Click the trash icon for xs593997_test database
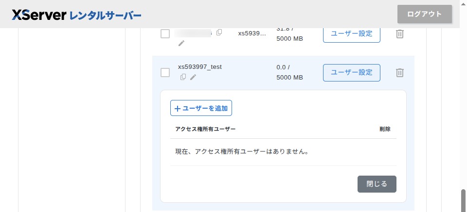The width and height of the screenshot is (467, 212). tap(399, 73)
